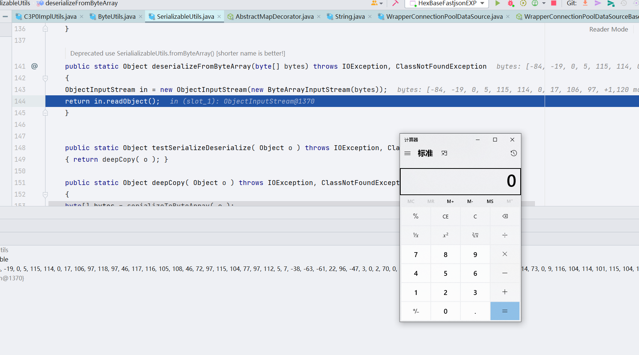Open calculator hamburger navigation menu
Viewport: 639px width, 355px height.
407,153
